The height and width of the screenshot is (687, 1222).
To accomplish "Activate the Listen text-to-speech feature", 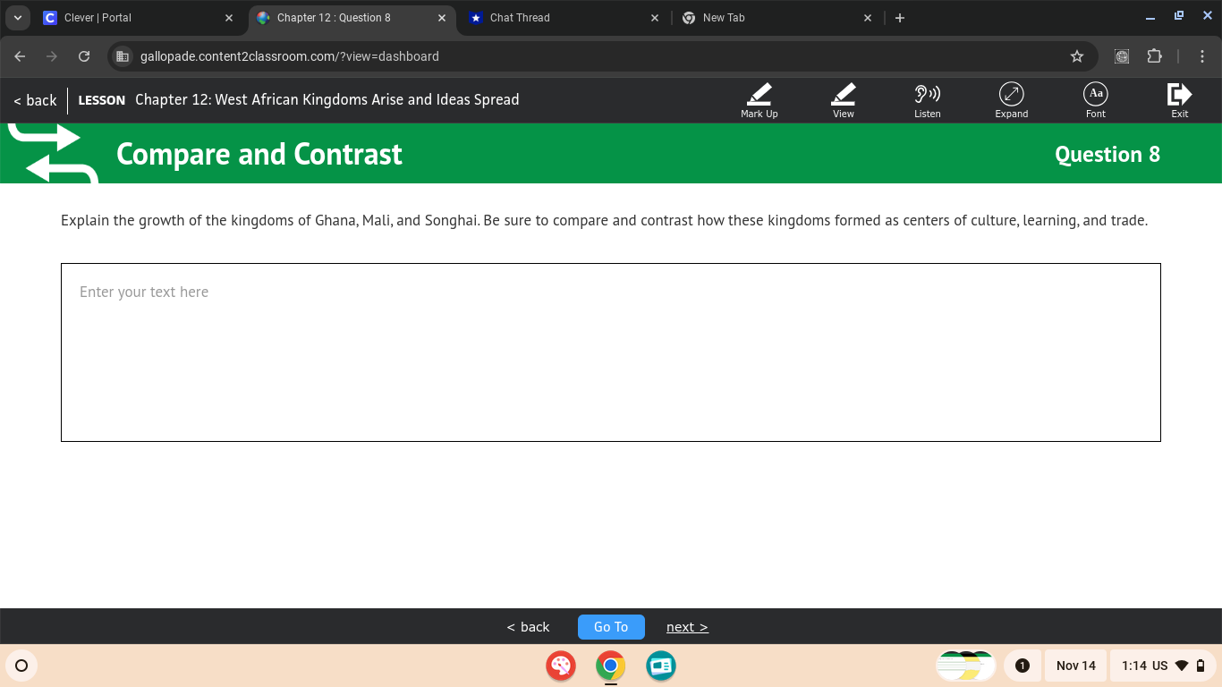I will (927, 98).
